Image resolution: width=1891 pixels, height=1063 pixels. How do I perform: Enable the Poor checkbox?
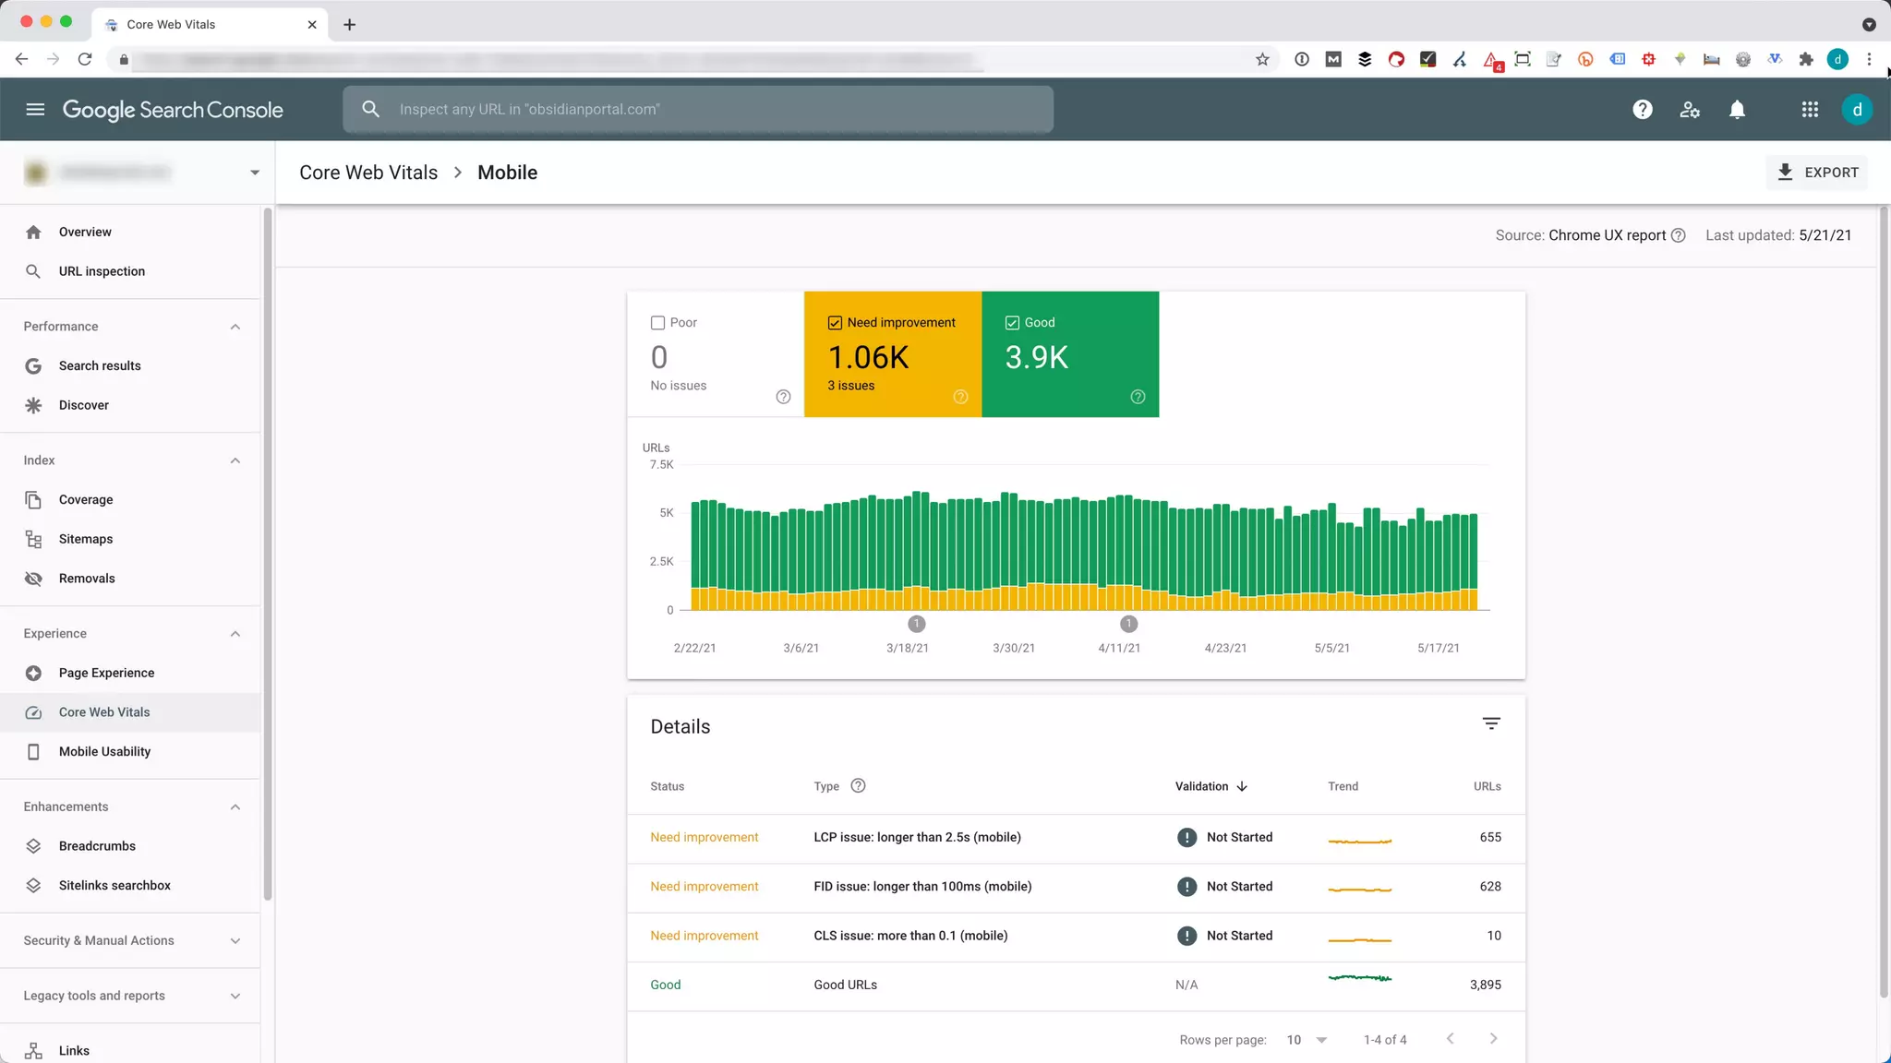pos(657,323)
